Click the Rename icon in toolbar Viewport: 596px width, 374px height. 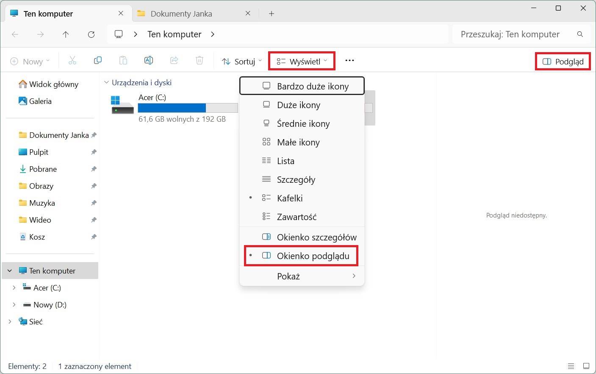coord(149,61)
